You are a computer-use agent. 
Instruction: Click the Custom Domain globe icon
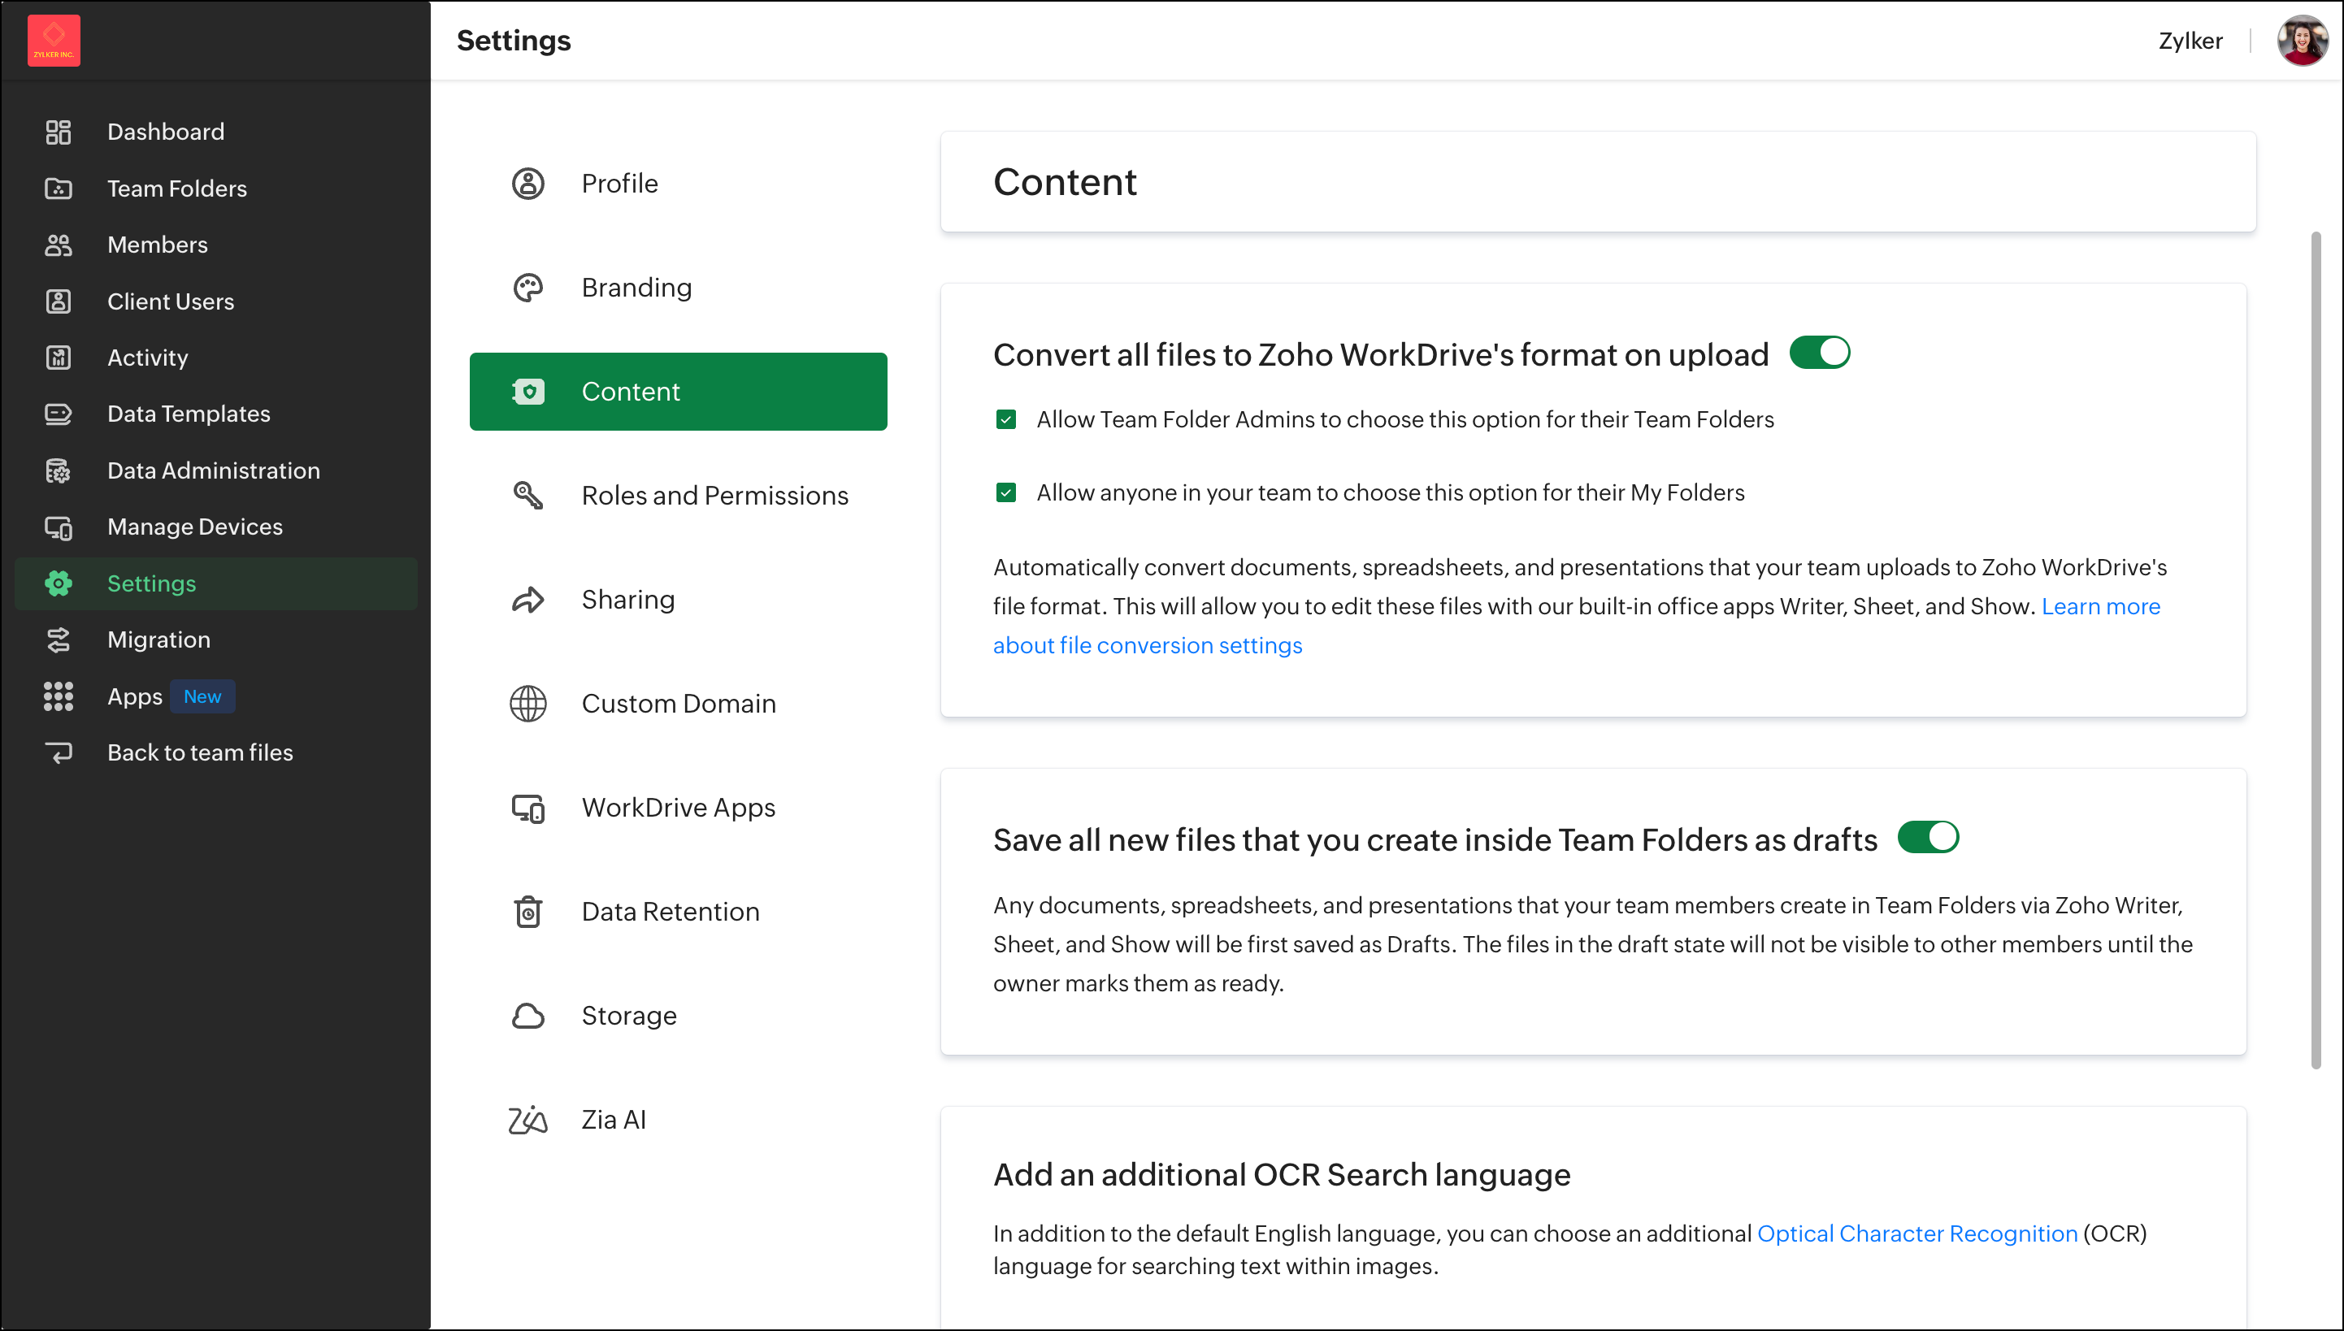[528, 704]
